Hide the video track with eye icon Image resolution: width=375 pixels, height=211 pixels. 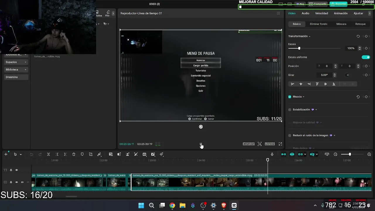16,182
